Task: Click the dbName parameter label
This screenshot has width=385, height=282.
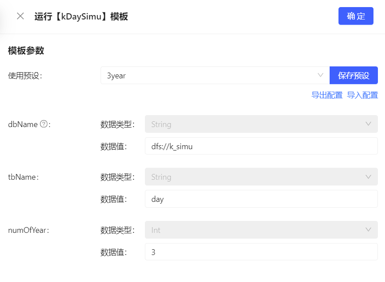Action: tap(23, 124)
